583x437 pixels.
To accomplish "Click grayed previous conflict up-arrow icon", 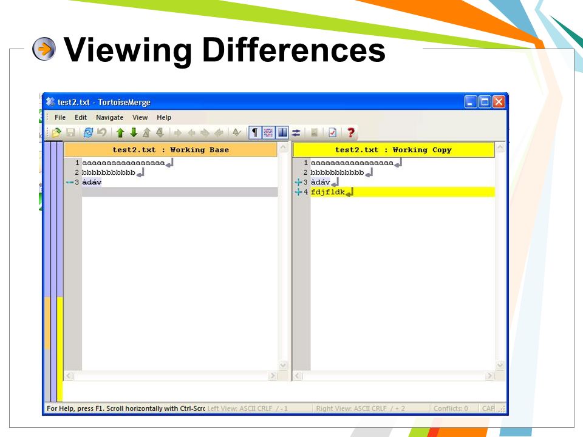I will pyautogui.click(x=147, y=133).
